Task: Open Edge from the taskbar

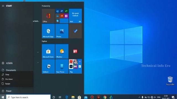Action: pos(67,97)
